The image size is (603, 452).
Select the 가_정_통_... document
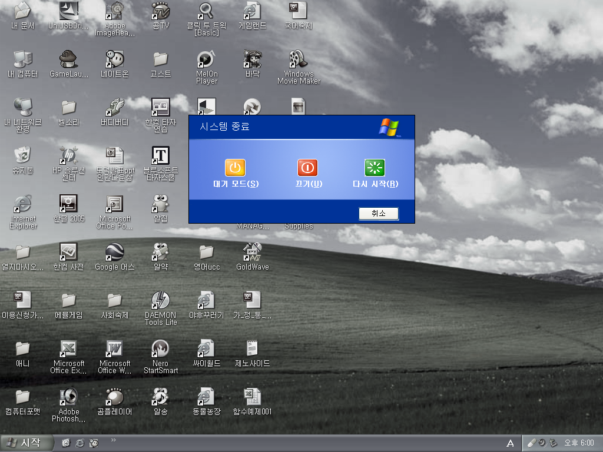252,305
